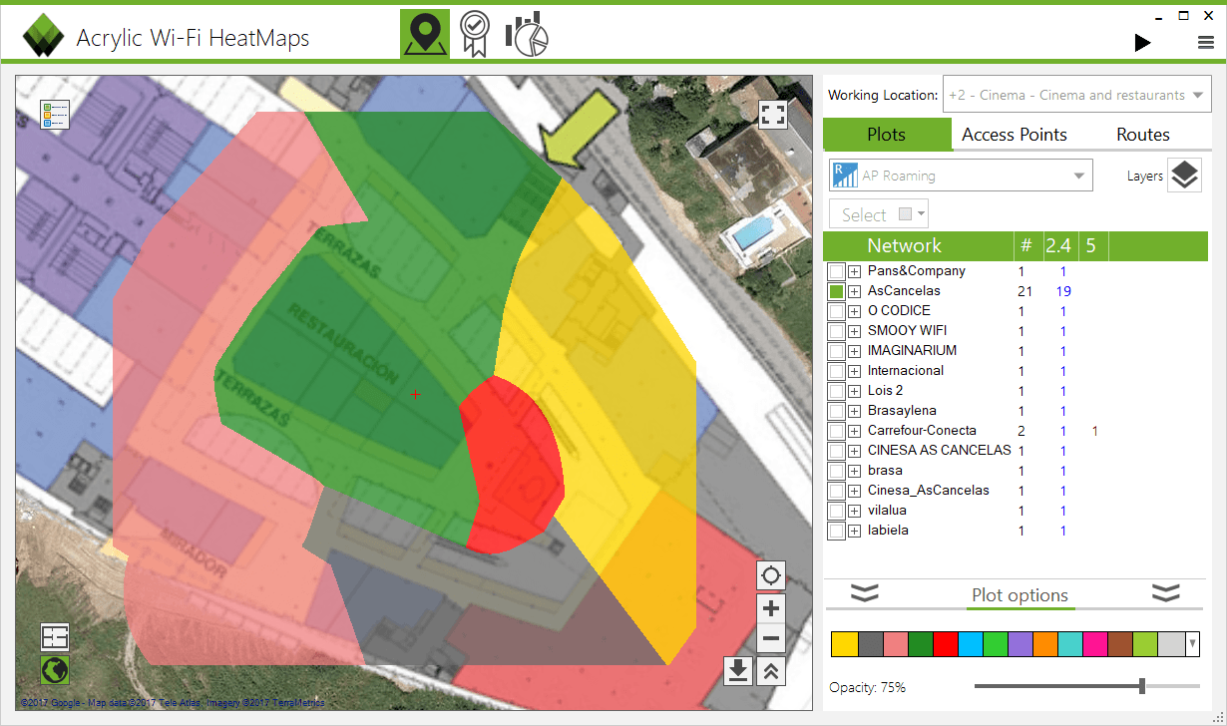Expand the AsCancelas tree node
The image size is (1227, 726).
(x=855, y=291)
